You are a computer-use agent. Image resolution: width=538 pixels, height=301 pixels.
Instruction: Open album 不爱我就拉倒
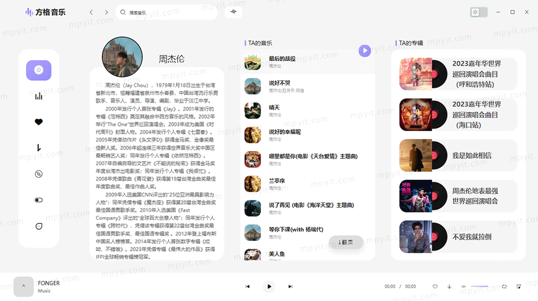(x=458, y=236)
